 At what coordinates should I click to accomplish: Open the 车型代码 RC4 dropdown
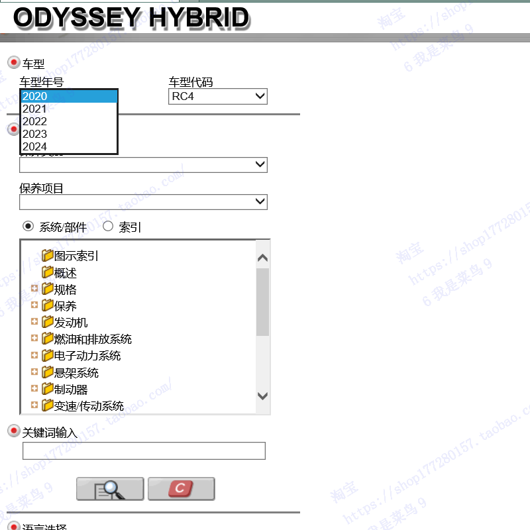218,96
